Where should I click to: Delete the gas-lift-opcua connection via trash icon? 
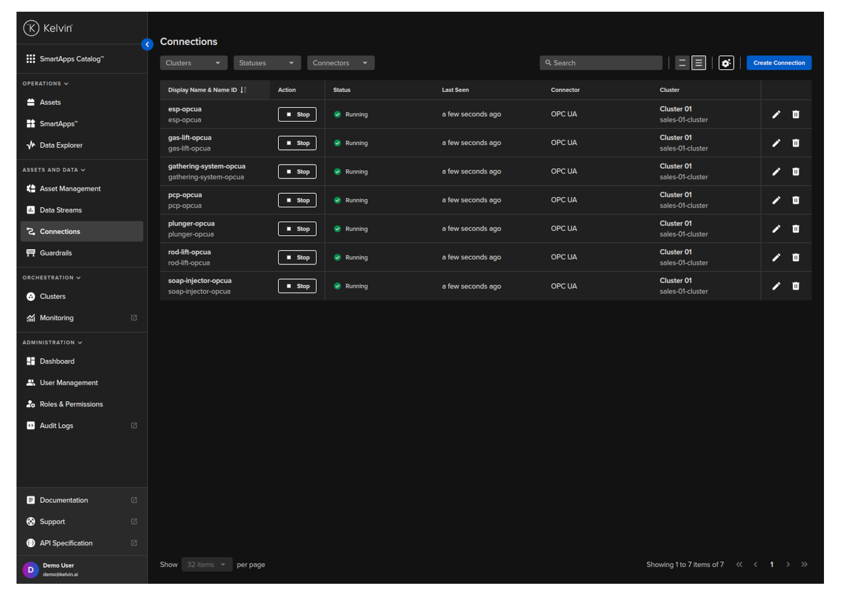[795, 143]
